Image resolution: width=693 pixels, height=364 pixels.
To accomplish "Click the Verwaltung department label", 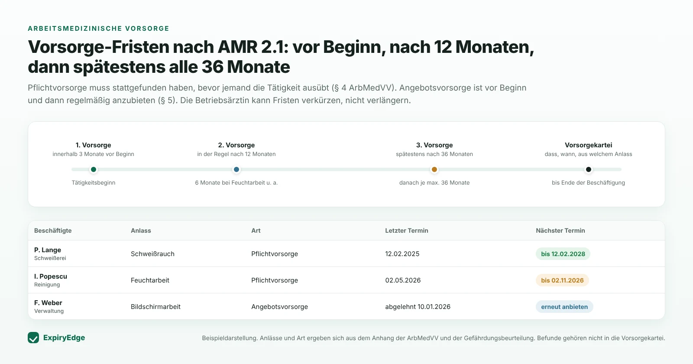I will point(49,311).
